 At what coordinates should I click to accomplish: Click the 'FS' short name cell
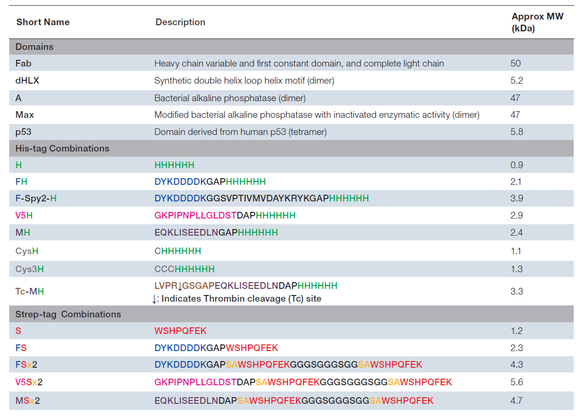pos(21,348)
